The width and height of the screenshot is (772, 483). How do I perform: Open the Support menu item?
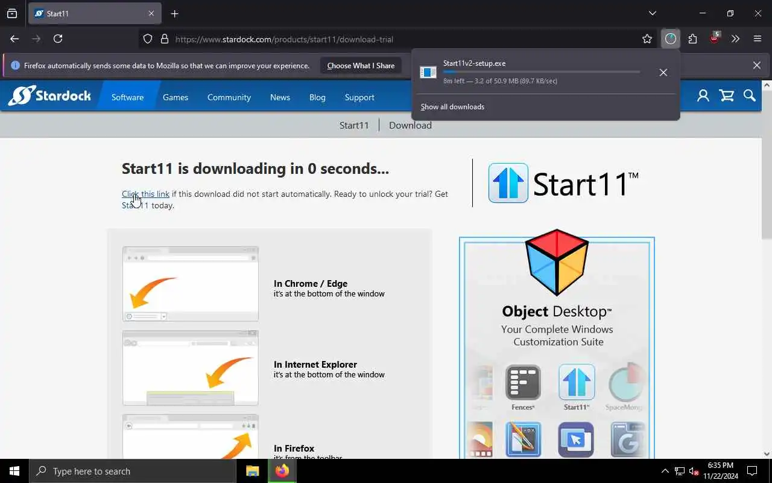(359, 97)
